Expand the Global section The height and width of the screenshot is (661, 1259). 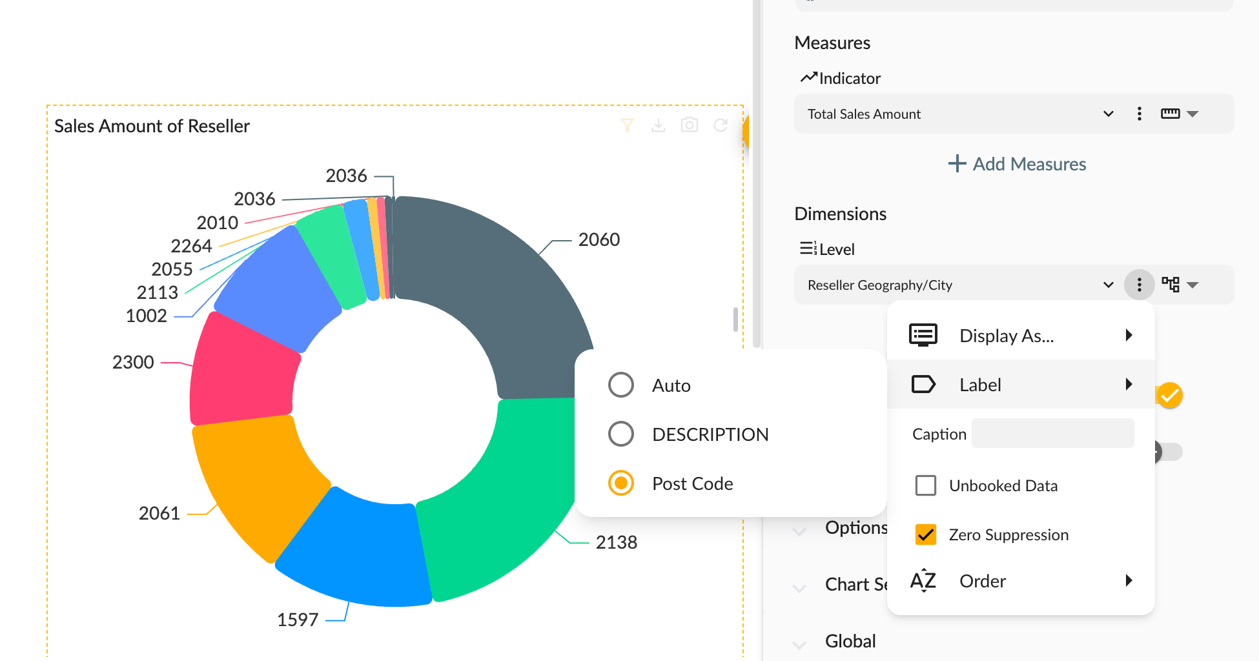pyautogui.click(x=850, y=641)
